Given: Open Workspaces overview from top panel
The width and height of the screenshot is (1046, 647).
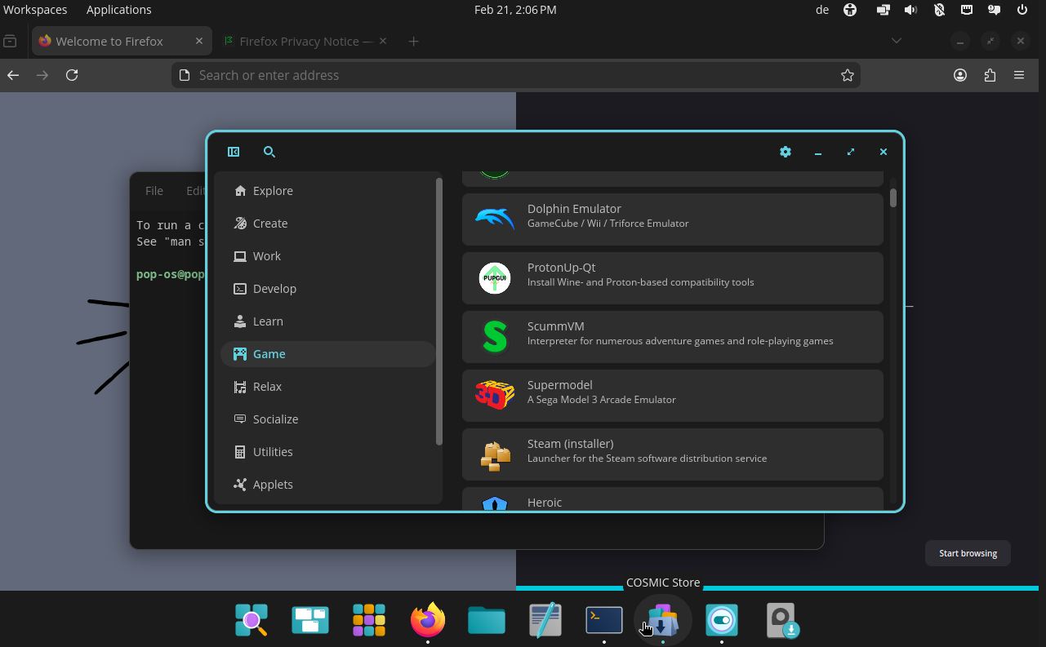Looking at the screenshot, I should pos(35,10).
